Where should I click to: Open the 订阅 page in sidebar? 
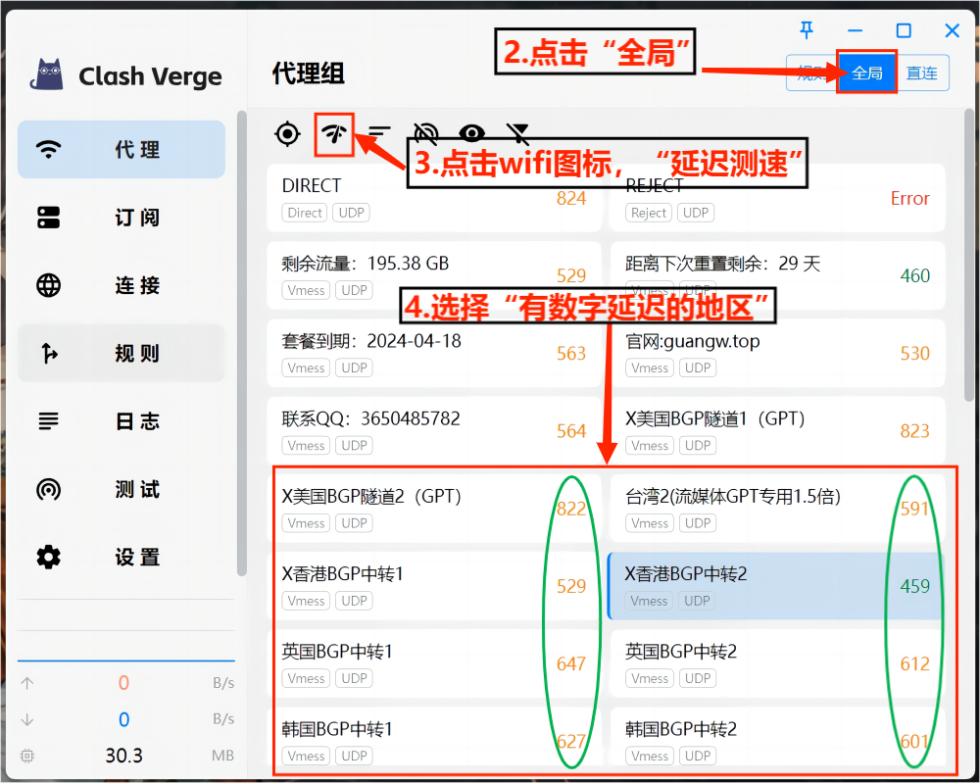(x=122, y=218)
